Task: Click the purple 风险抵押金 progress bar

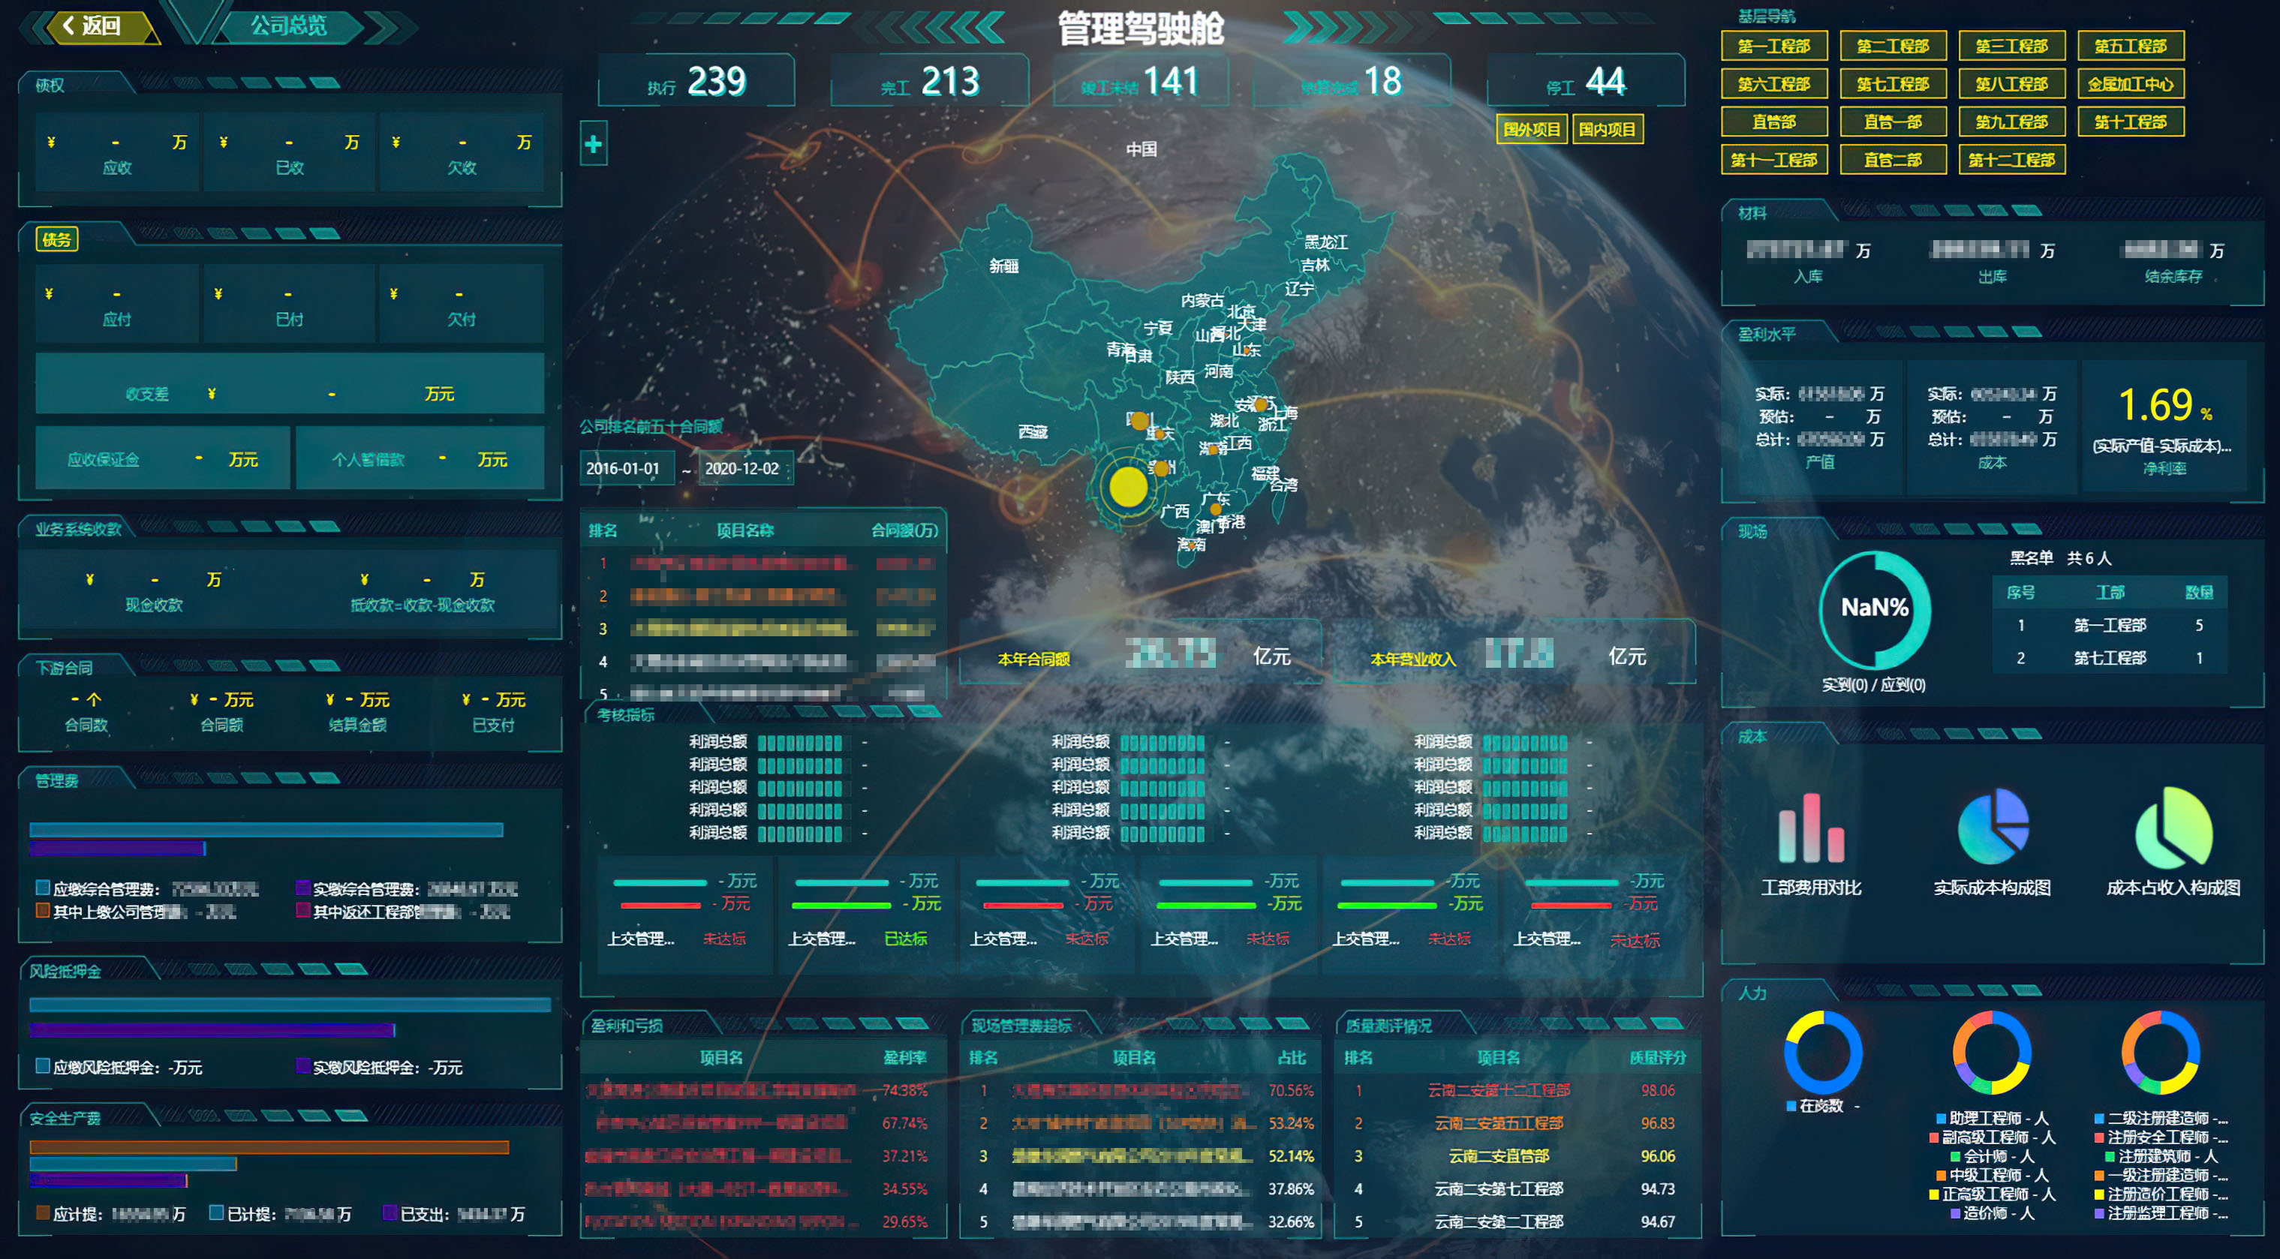Action: coord(212,1030)
